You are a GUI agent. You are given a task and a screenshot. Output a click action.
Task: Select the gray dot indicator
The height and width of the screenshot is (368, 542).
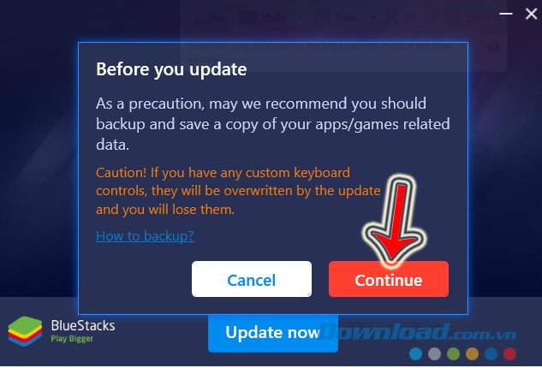434,353
